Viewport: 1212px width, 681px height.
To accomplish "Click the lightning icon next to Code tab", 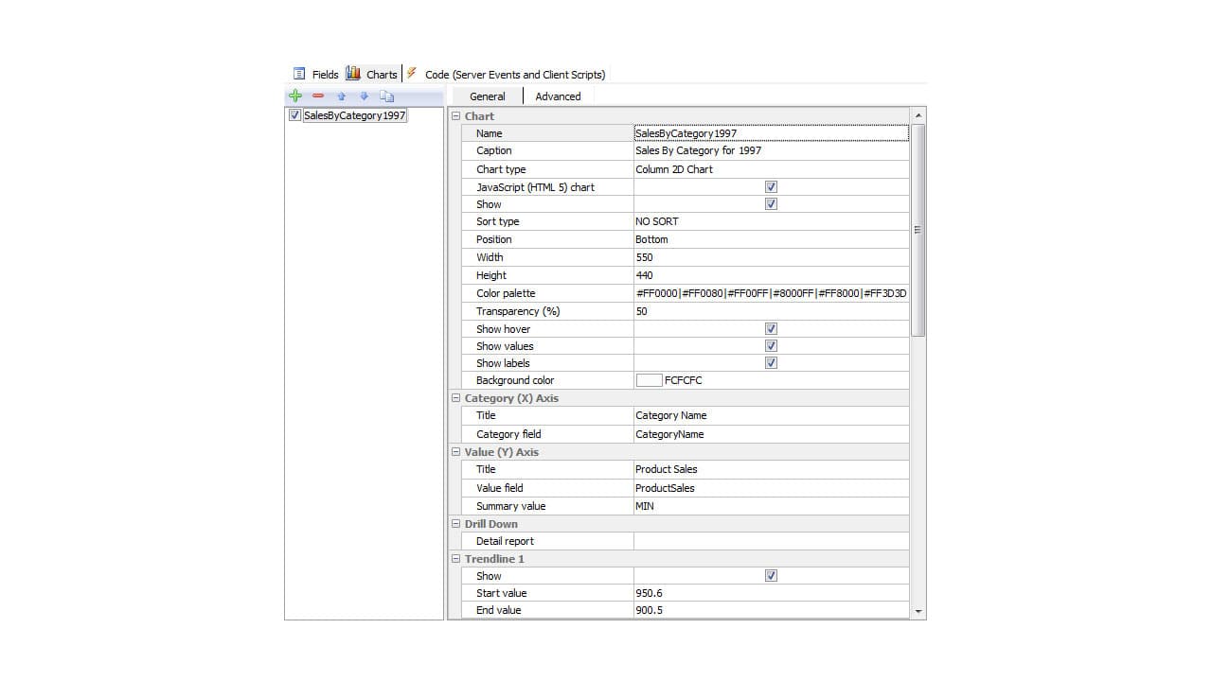I will tap(413, 73).
